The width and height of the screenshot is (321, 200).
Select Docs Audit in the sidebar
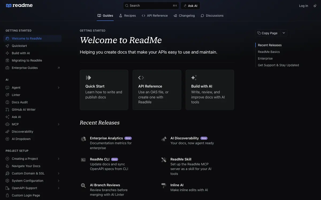[x=32, y=102]
